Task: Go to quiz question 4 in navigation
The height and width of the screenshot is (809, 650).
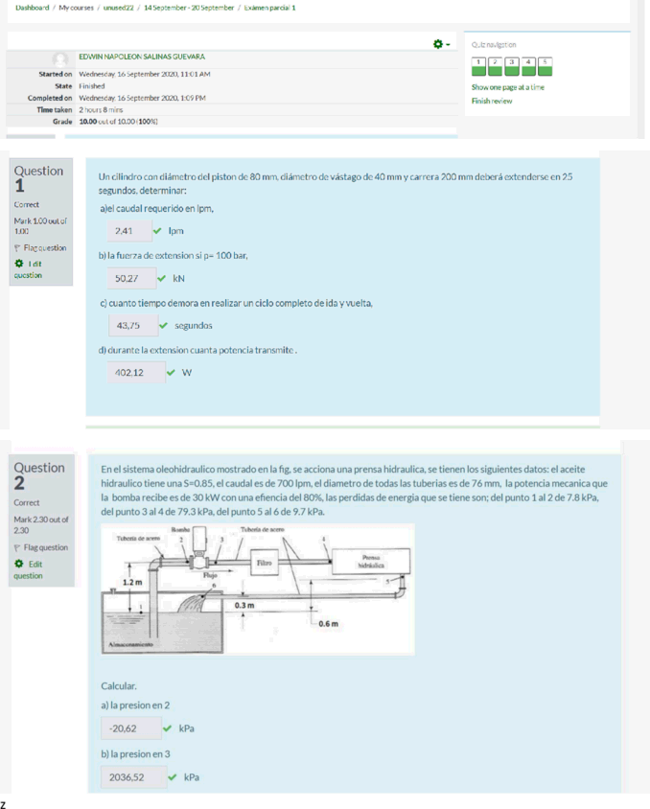Action: pos(528,66)
